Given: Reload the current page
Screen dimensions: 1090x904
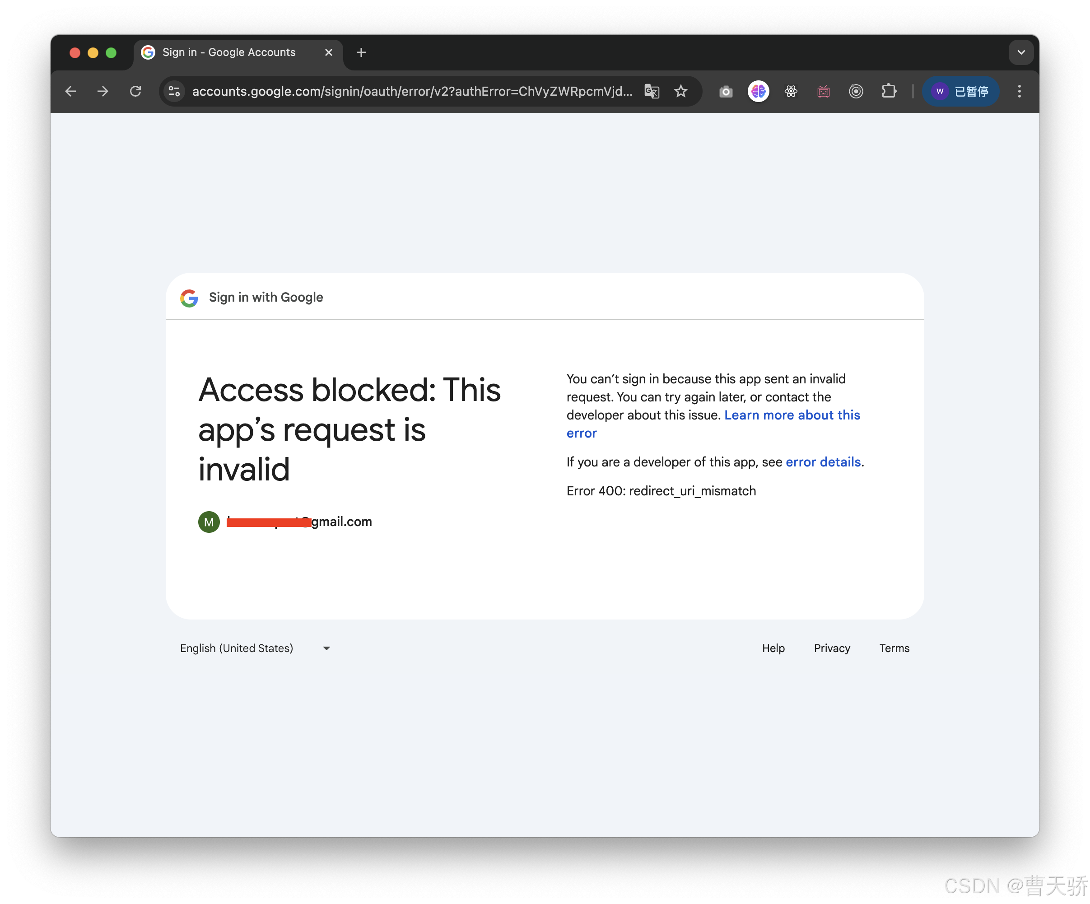Looking at the screenshot, I should 135,91.
